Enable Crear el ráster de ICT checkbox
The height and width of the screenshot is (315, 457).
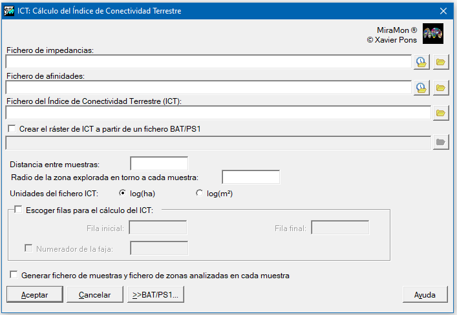click(12, 128)
